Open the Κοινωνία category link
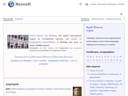The width and height of the screenshot is (128, 96). click(x=69, y=57)
